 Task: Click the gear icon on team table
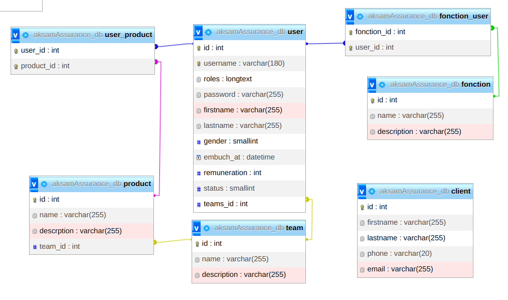coord(207,228)
